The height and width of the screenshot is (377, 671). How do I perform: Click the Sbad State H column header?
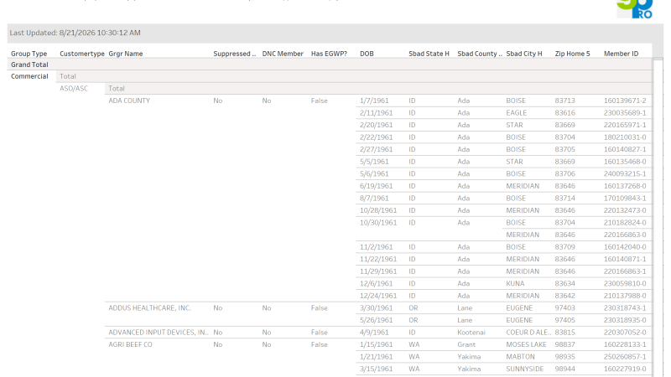pos(429,54)
